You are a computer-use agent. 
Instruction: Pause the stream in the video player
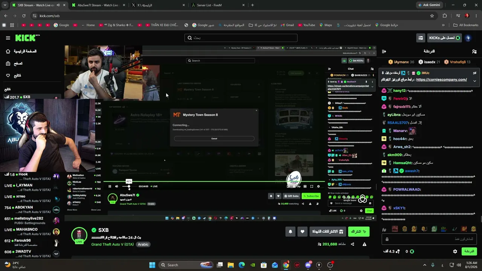110,186
